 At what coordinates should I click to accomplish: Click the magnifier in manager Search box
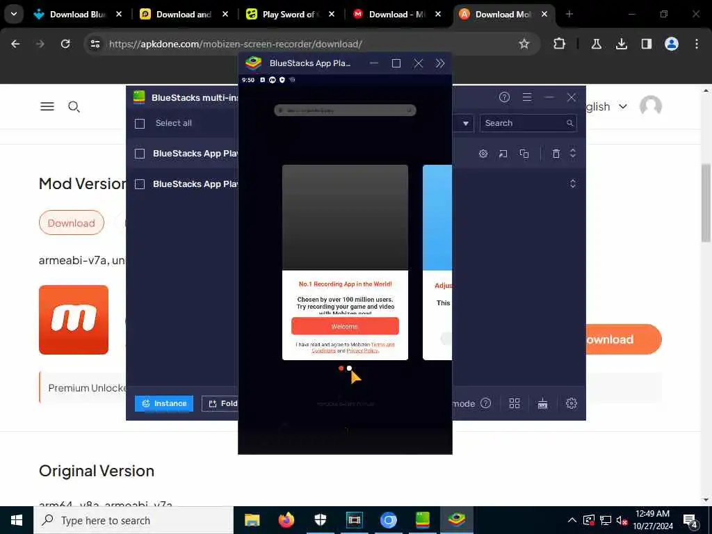point(569,123)
